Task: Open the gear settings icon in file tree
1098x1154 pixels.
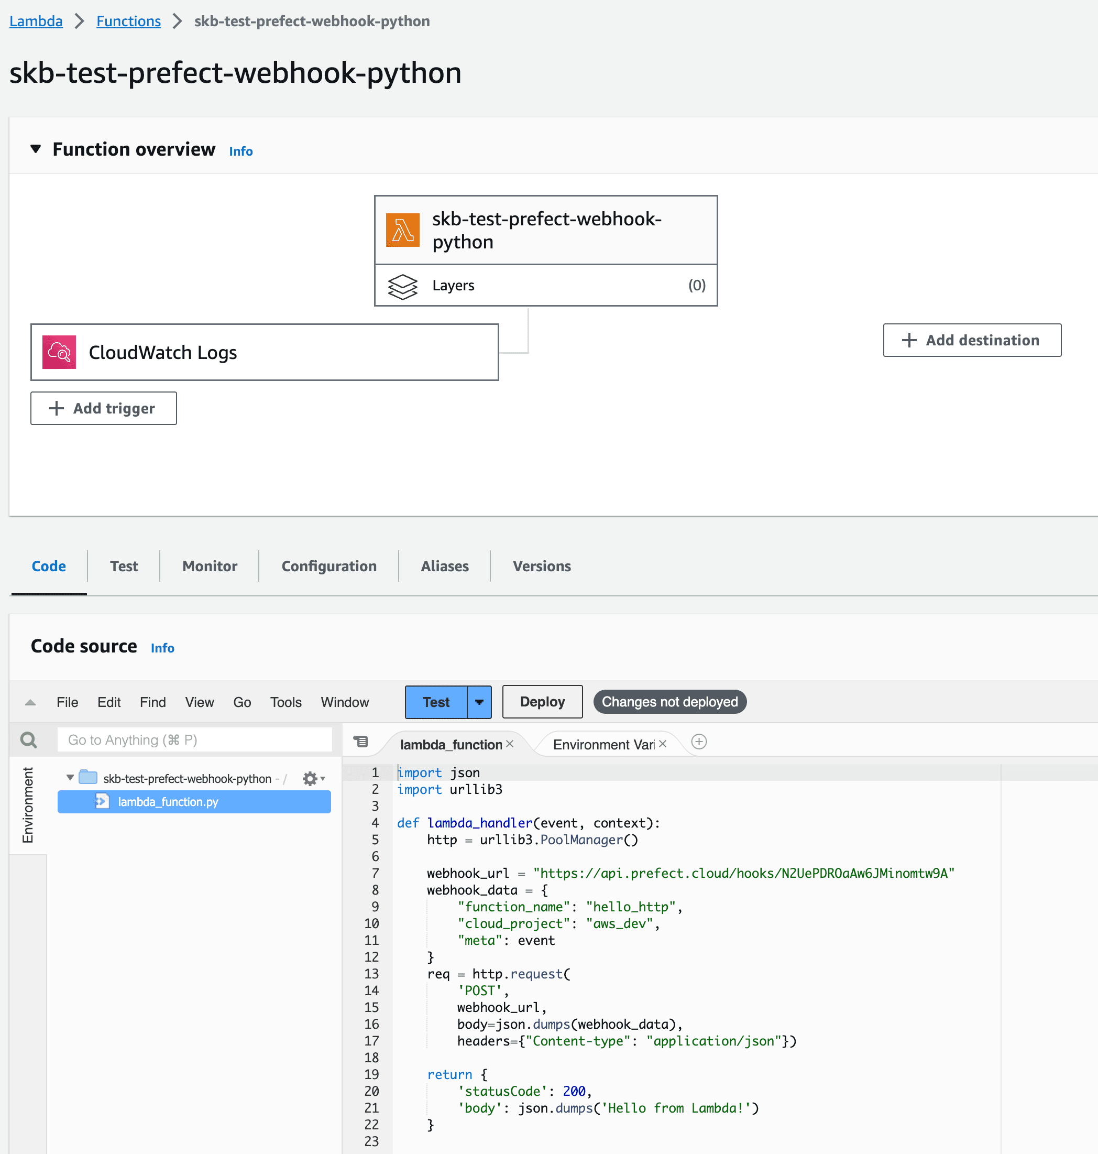Action: point(310,778)
